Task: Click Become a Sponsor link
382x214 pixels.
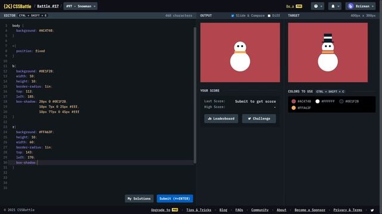Action: point(310,210)
